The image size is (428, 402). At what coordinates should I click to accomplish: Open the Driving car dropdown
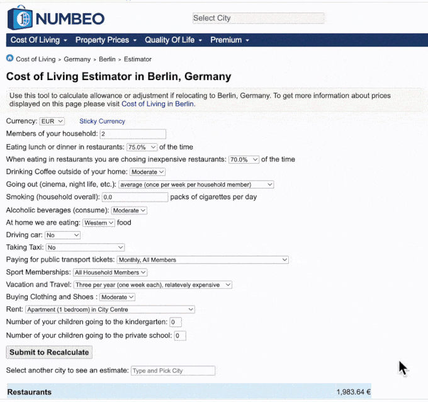pyautogui.click(x=63, y=235)
